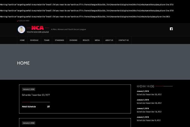Open Schedule: December 23, 2017 in Recent Blog sidebar
The image size is (190, 127).
149,103
